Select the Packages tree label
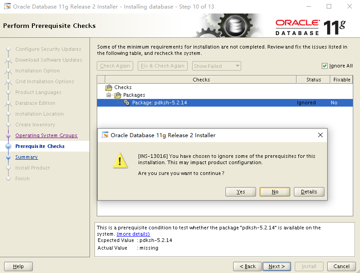This screenshot has width=360, height=273. pos(134,95)
